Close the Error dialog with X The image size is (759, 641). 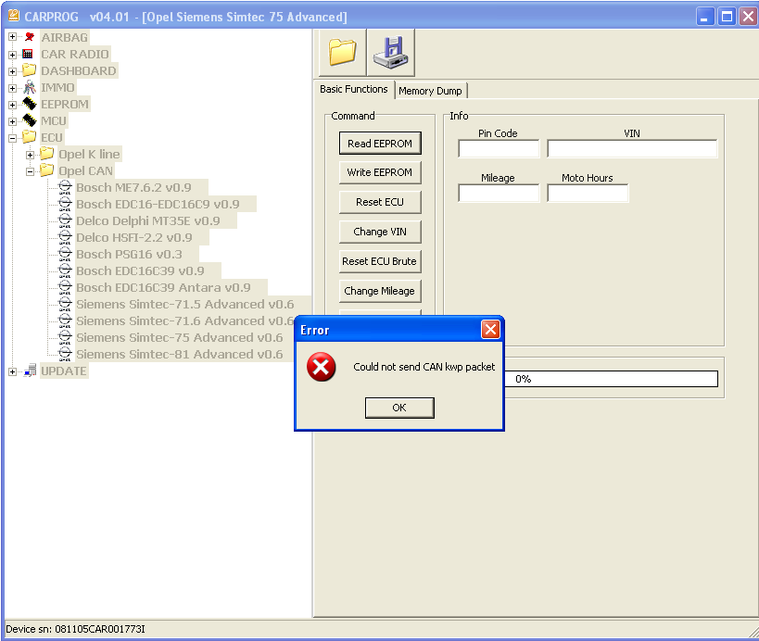[490, 330]
